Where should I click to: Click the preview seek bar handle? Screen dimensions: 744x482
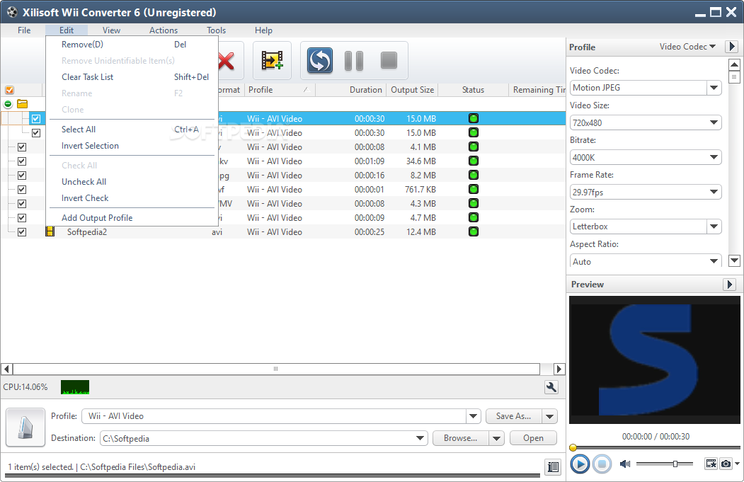[573, 447]
